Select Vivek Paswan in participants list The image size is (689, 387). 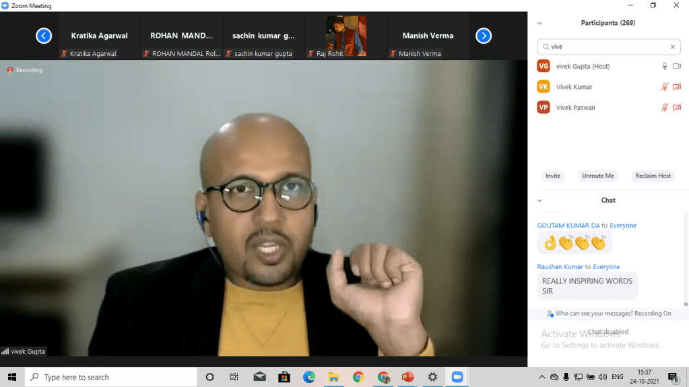point(575,108)
